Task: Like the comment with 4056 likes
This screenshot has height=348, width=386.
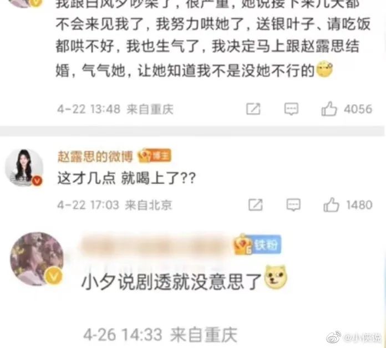Action: [329, 109]
